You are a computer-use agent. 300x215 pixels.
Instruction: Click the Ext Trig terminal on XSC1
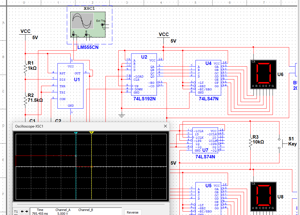click(102, 25)
